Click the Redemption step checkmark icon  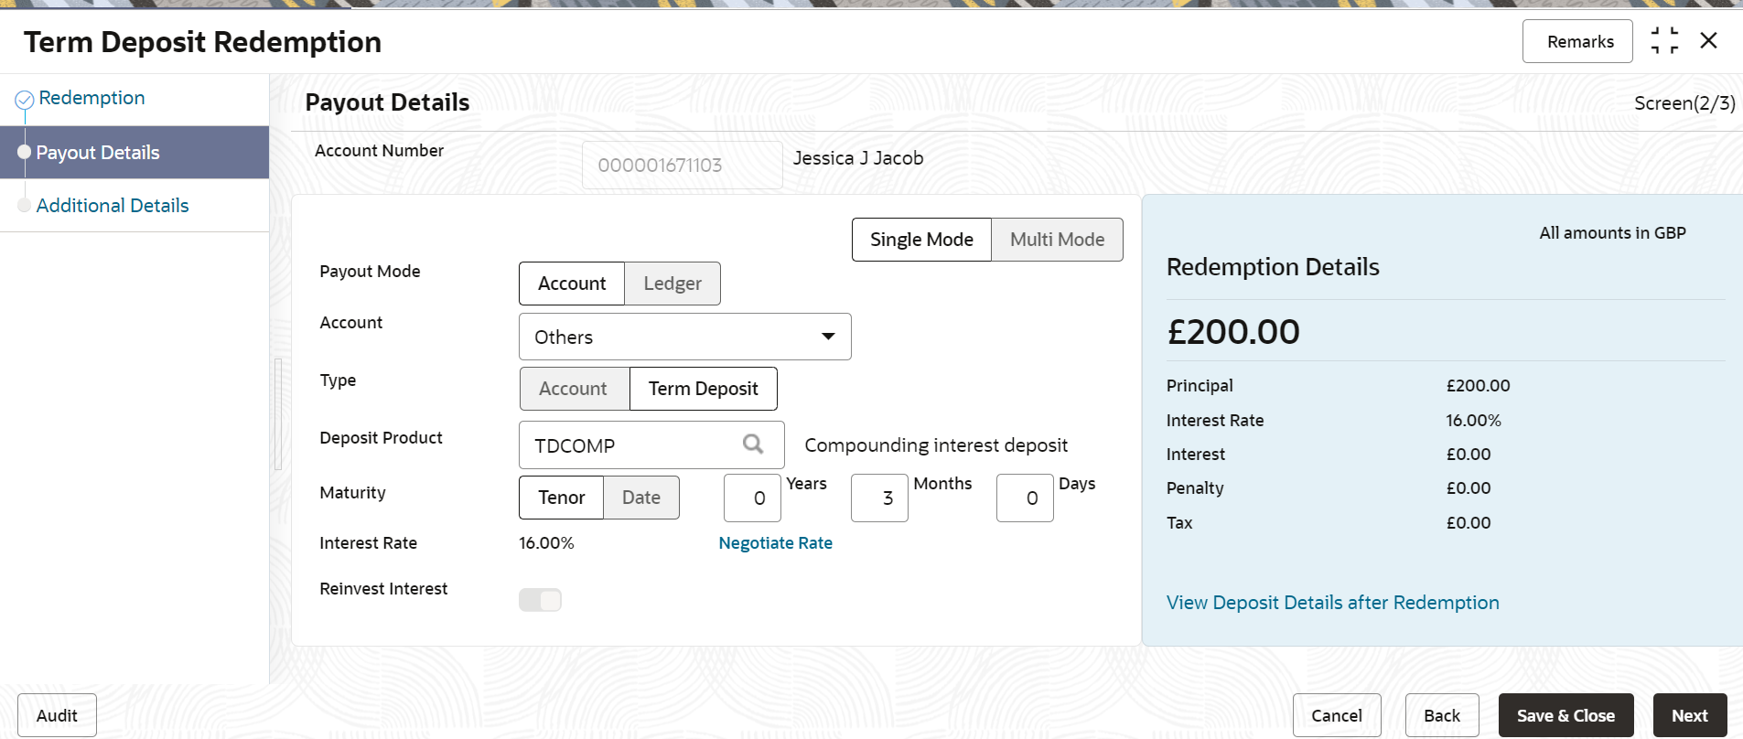(x=25, y=99)
